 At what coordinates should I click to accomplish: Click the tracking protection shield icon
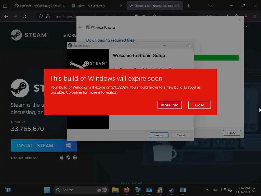tap(41, 16)
